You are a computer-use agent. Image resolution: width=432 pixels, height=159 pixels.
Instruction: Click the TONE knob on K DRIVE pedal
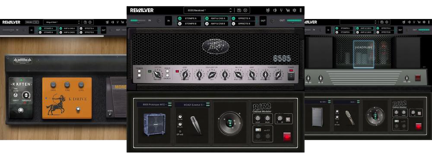click(67, 85)
